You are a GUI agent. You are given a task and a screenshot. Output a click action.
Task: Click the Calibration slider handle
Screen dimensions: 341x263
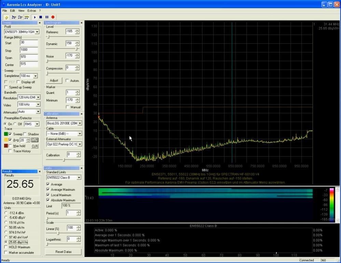point(64,160)
